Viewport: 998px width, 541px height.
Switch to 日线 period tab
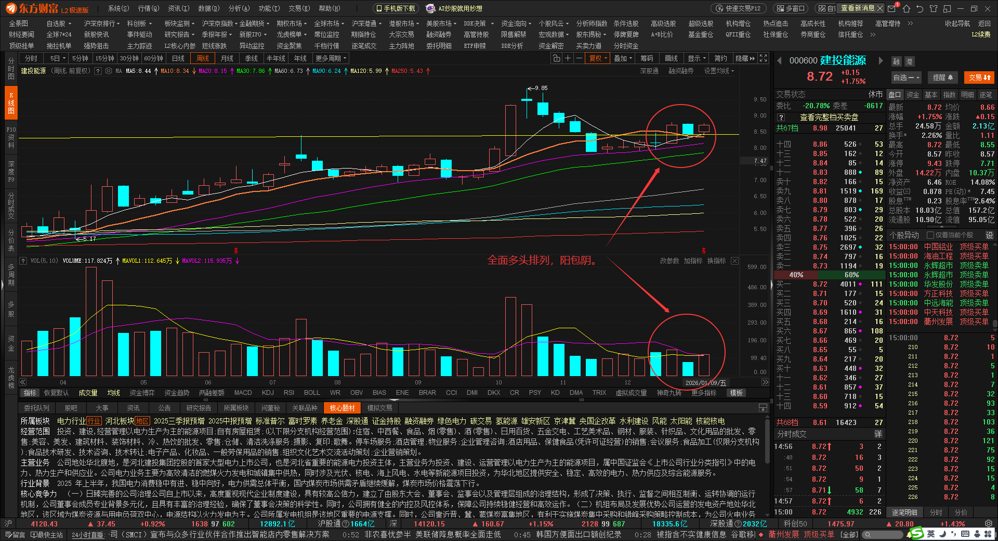(x=178, y=58)
